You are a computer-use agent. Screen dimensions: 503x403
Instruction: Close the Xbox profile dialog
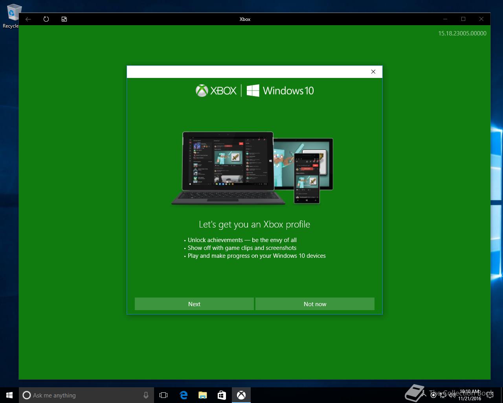(373, 72)
